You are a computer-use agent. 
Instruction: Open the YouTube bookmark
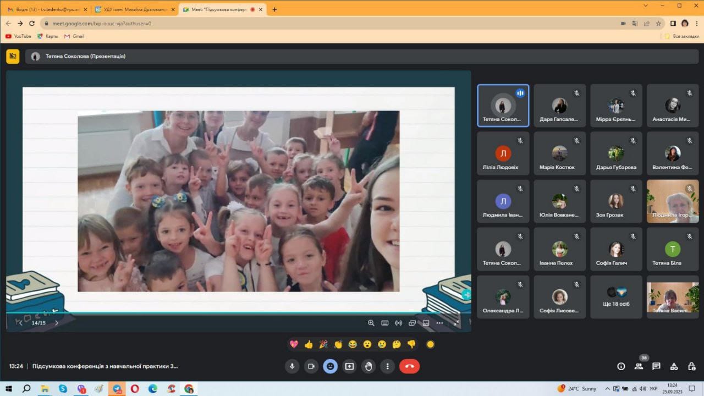[18, 36]
